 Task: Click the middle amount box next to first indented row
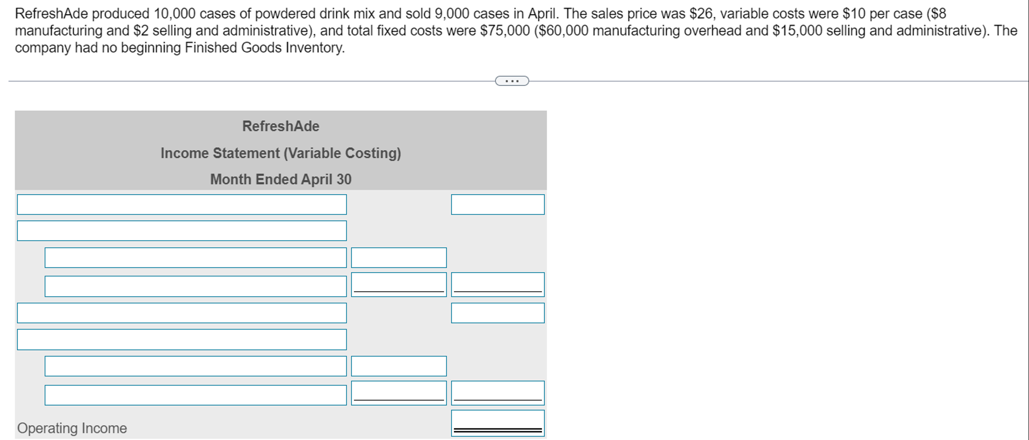(398, 258)
